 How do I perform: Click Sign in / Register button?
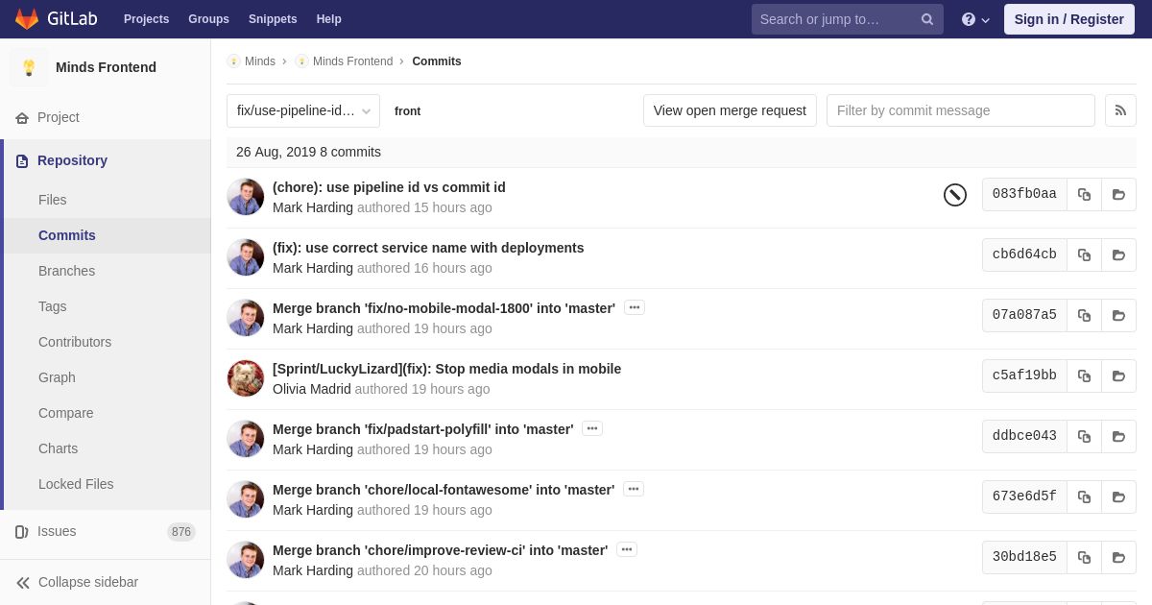tap(1068, 19)
